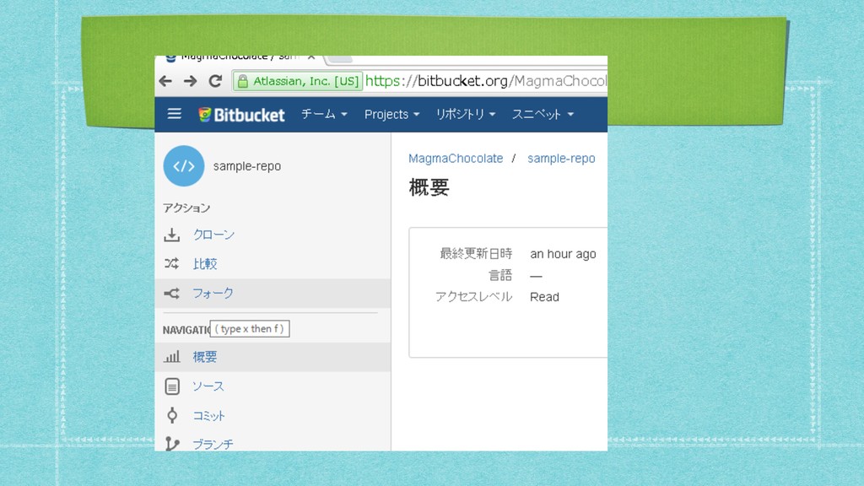
Task: Click the browser back arrow
Action: click(165, 81)
